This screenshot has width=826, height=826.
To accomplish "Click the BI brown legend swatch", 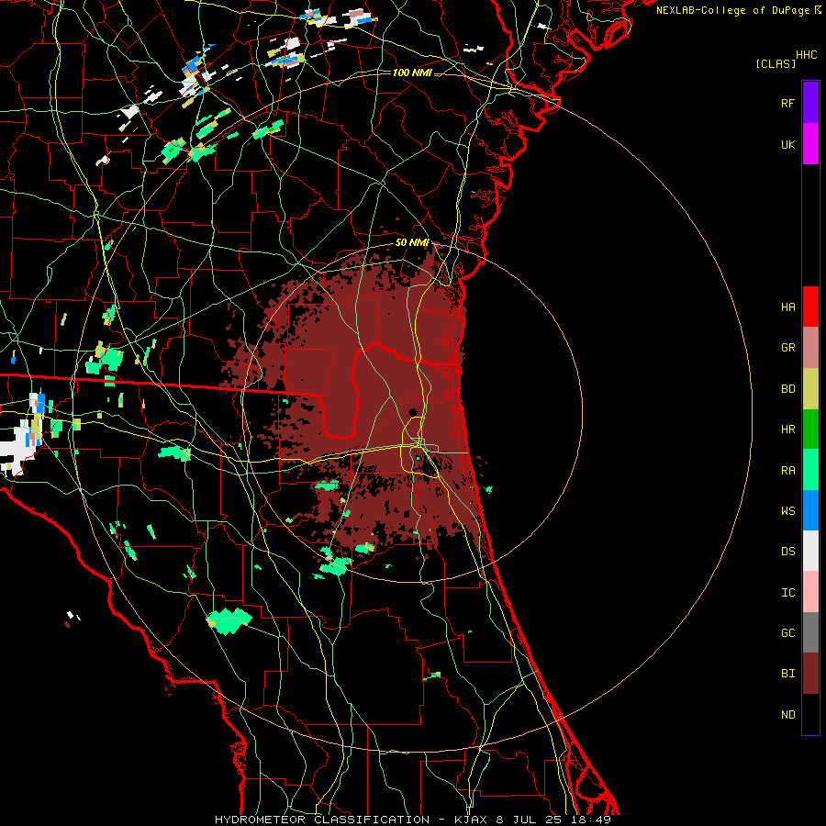I will [x=810, y=674].
